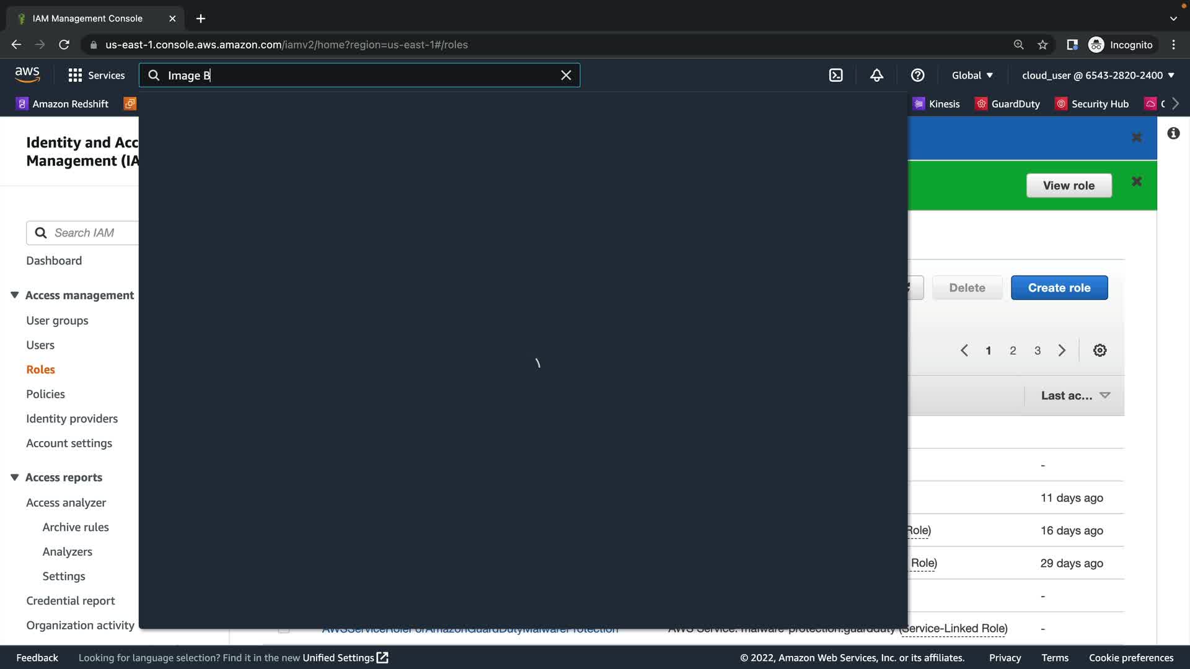Open the GuardDuty bookmark shortcut

point(1007,103)
